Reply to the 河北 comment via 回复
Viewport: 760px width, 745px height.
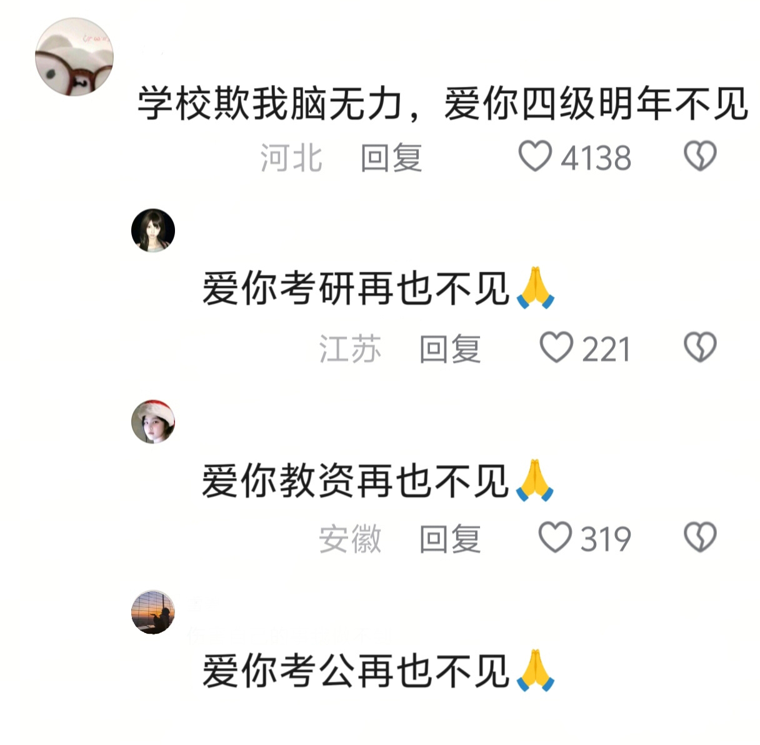391,157
